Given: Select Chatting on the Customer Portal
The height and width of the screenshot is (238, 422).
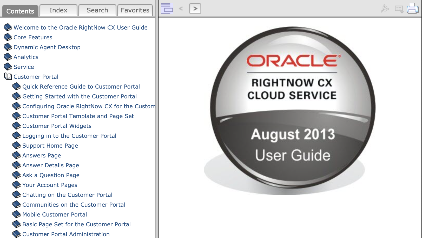Looking at the screenshot, I should click(67, 195).
